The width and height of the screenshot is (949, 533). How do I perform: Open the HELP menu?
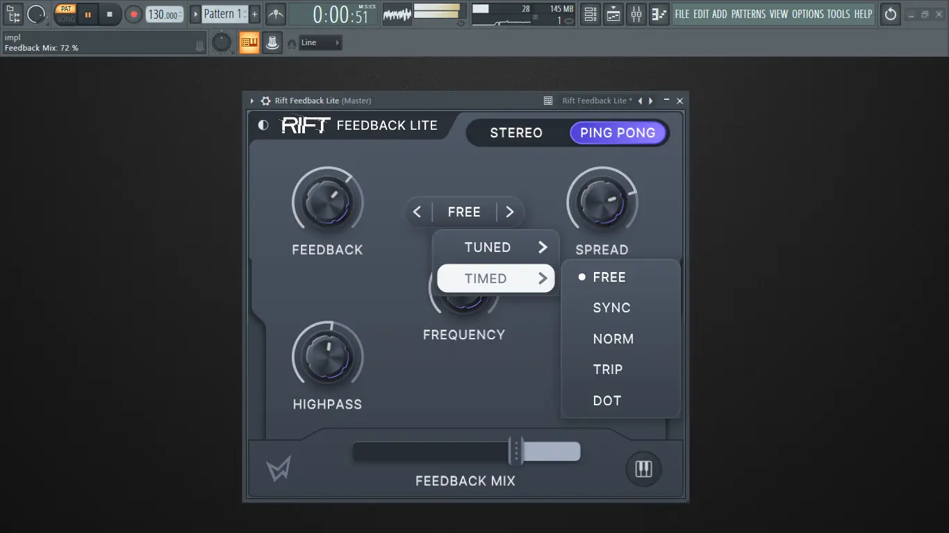pos(863,14)
